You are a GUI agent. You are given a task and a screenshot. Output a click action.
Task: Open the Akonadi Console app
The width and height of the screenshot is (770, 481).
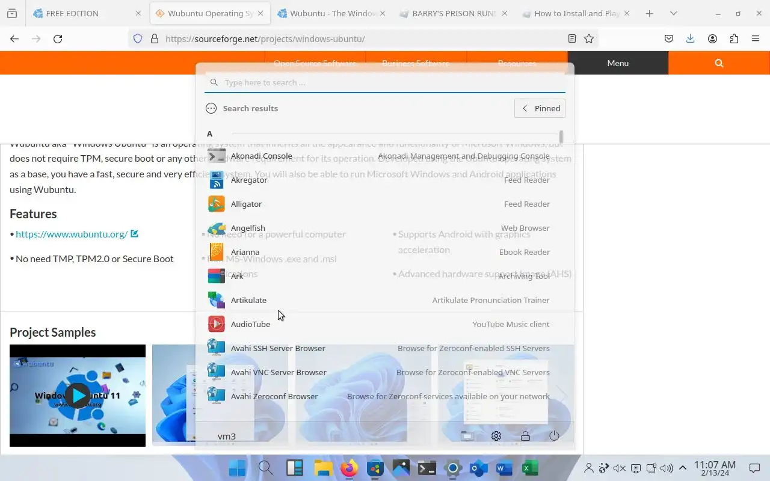(x=379, y=156)
